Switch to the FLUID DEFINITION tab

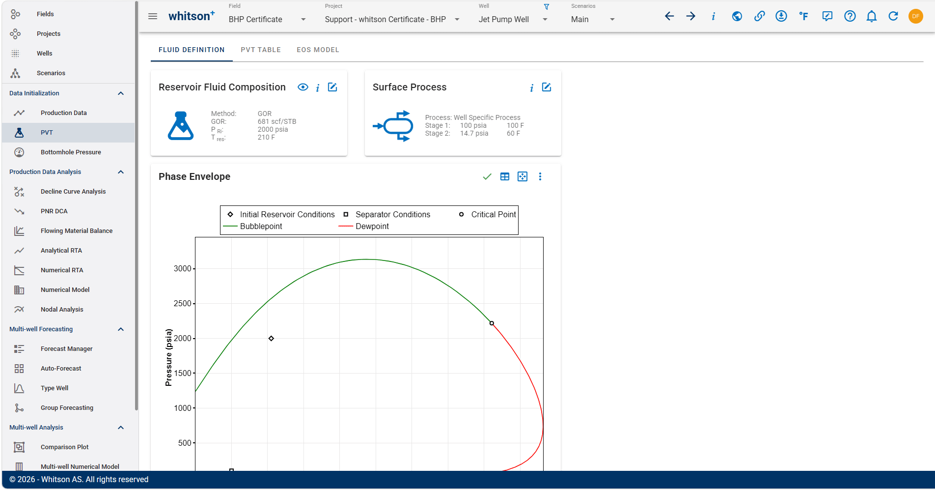tap(192, 50)
